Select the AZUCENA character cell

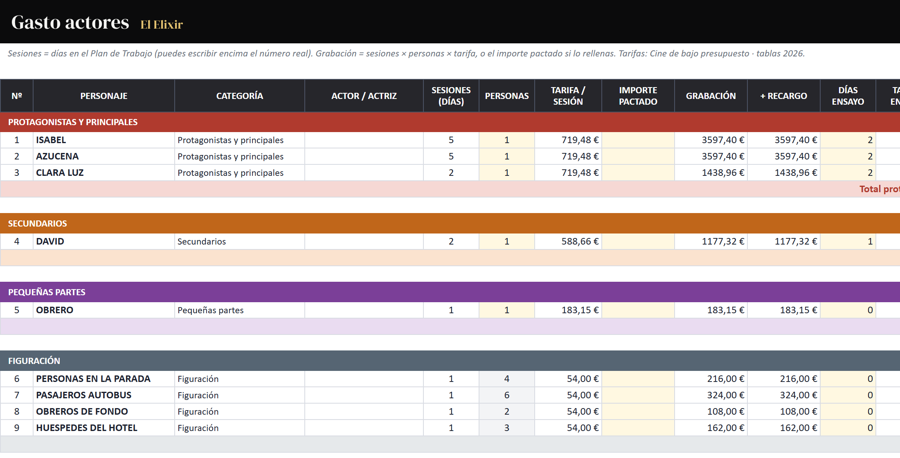coord(104,156)
